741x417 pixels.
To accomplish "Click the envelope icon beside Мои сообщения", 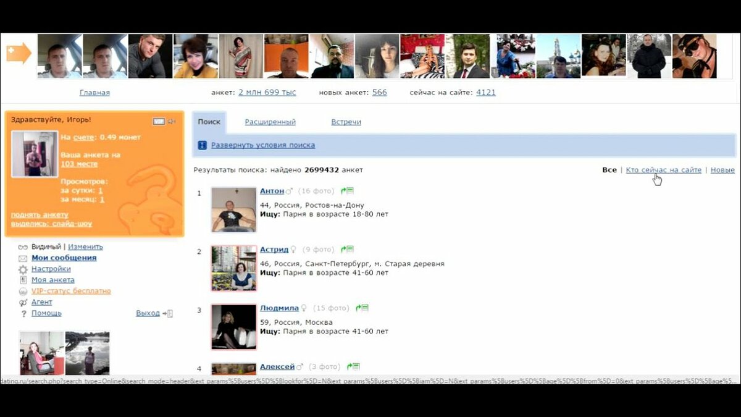I will [23, 258].
